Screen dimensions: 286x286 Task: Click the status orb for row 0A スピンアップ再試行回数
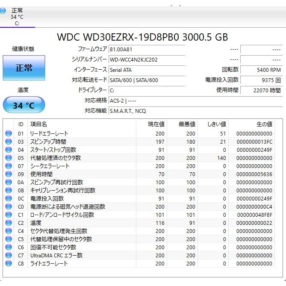tap(9, 182)
